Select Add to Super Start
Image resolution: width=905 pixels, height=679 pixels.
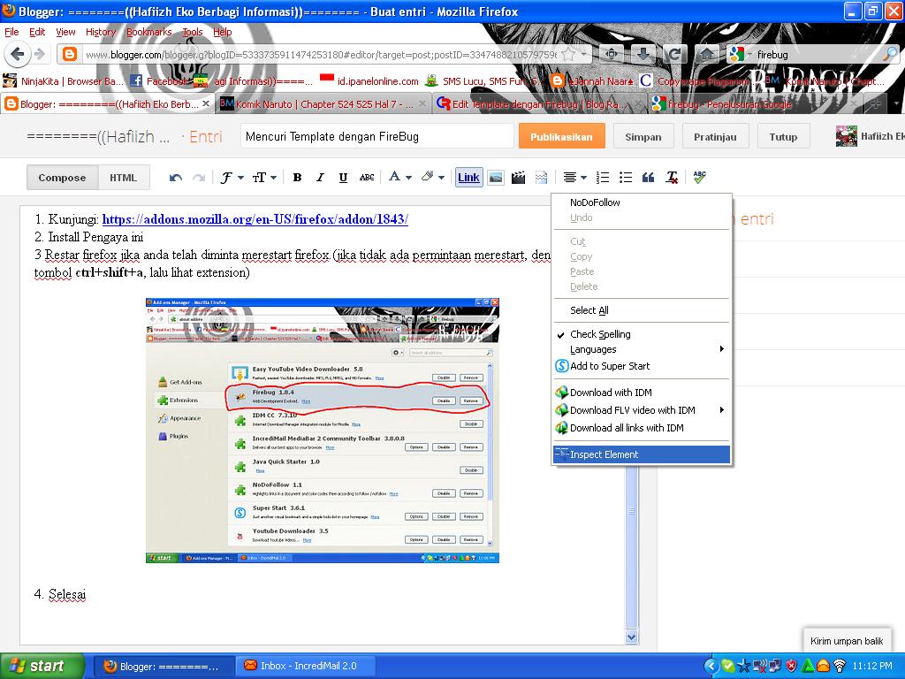pos(642,366)
